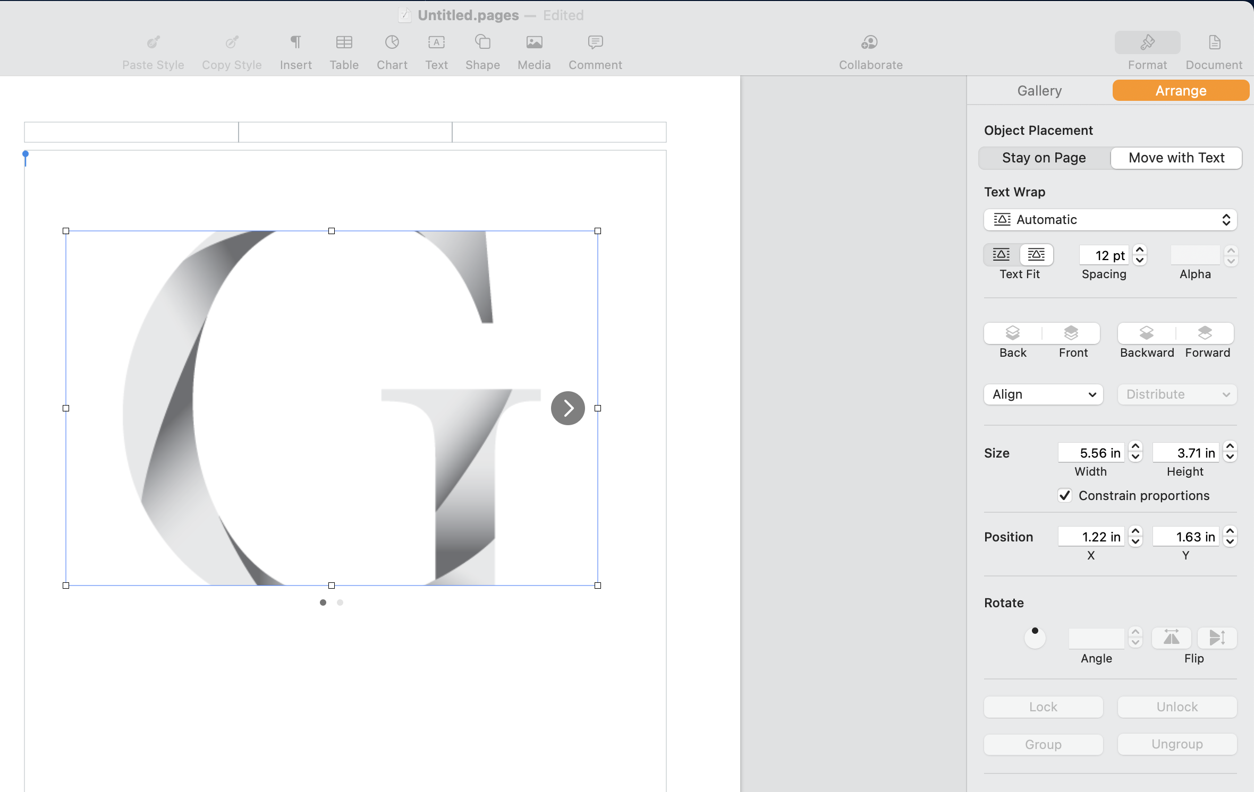Click the Collaborate icon
This screenshot has width=1254, height=792.
(870, 43)
